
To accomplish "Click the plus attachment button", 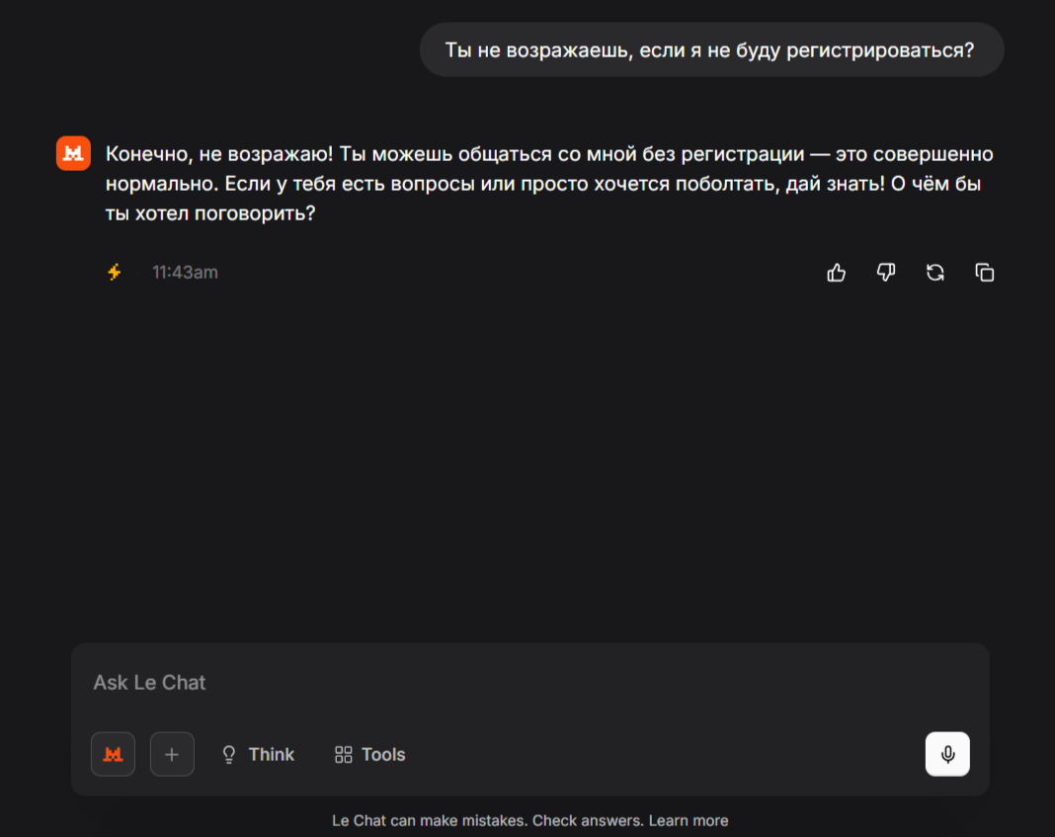I will pos(172,754).
